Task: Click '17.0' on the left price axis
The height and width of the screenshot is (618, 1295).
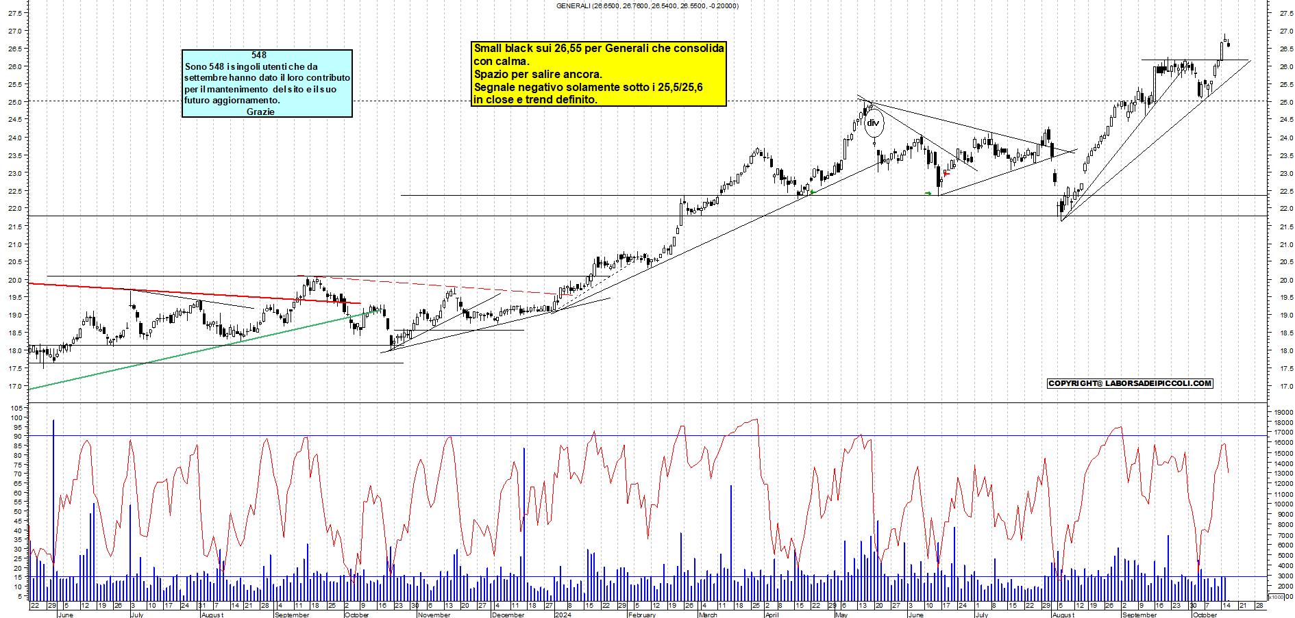Action: click(16, 386)
